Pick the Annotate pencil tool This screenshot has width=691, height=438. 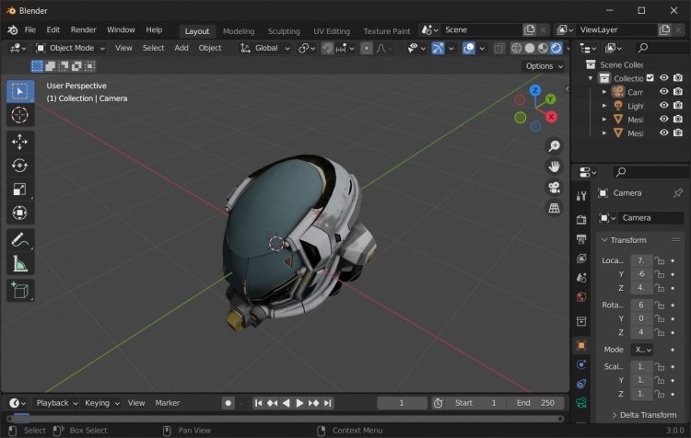pyautogui.click(x=20, y=240)
